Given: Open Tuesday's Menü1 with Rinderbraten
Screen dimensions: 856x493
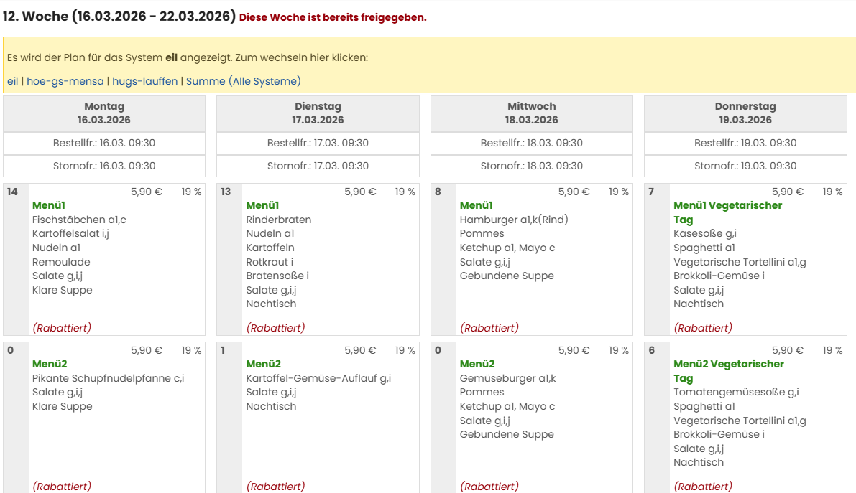Looking at the screenshot, I should click(262, 205).
